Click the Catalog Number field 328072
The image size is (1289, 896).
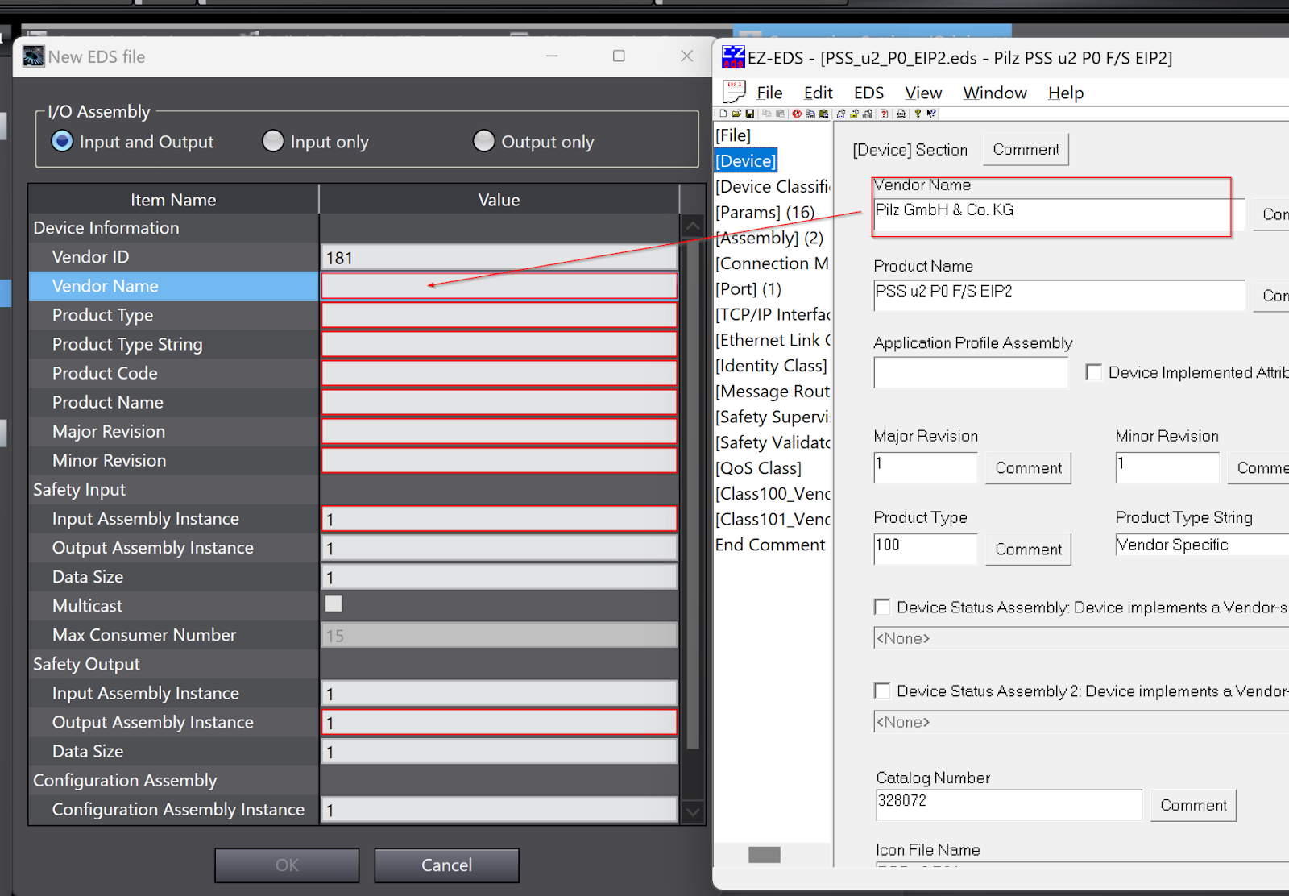pyautogui.click(x=1009, y=805)
